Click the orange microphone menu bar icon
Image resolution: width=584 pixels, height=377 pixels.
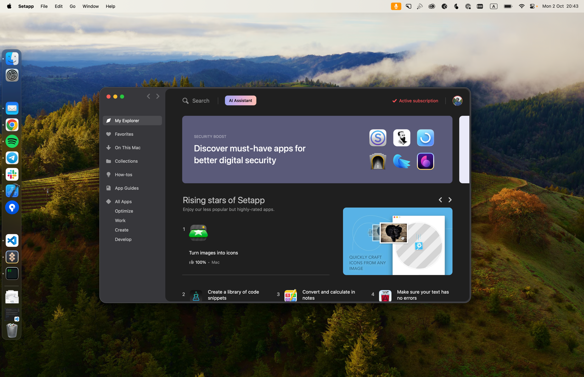396,6
